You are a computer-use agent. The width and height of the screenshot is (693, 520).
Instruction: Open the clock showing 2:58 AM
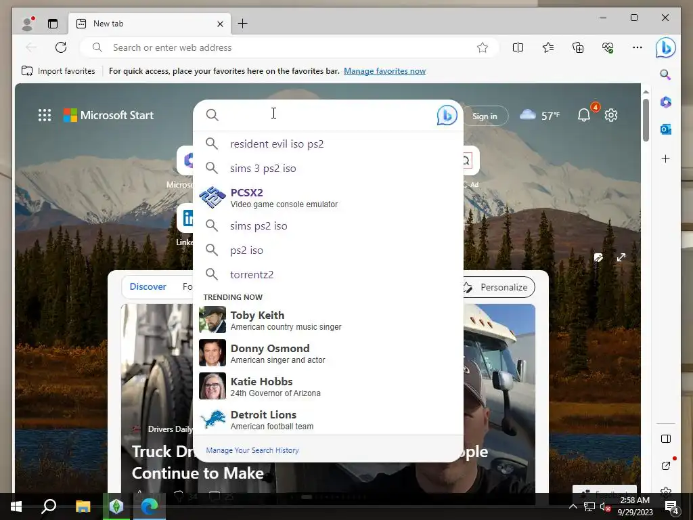pos(635,506)
